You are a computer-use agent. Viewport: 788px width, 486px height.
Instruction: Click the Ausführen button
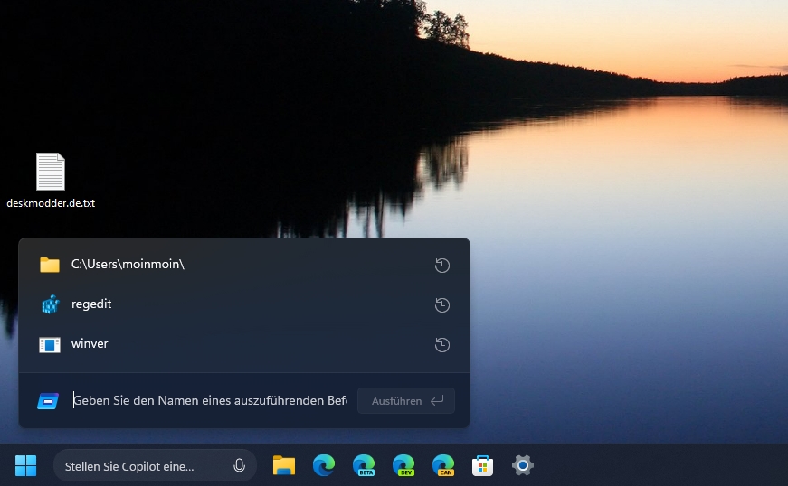406,401
